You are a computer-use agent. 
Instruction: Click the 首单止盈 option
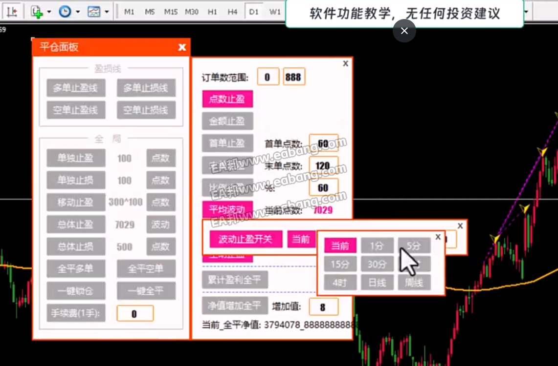pyautogui.click(x=227, y=143)
